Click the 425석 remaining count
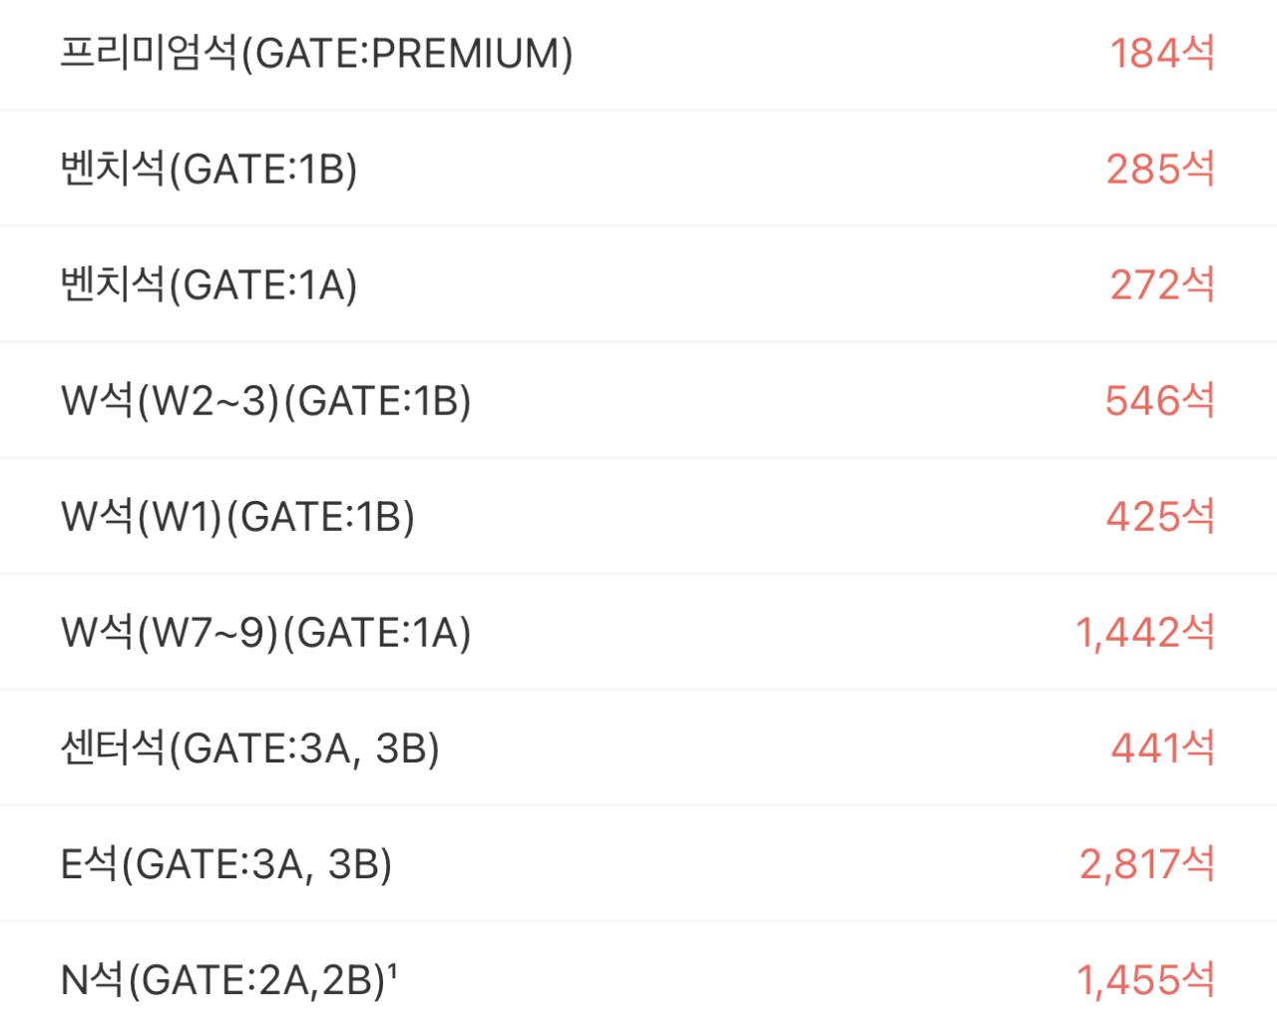 coord(1160,516)
